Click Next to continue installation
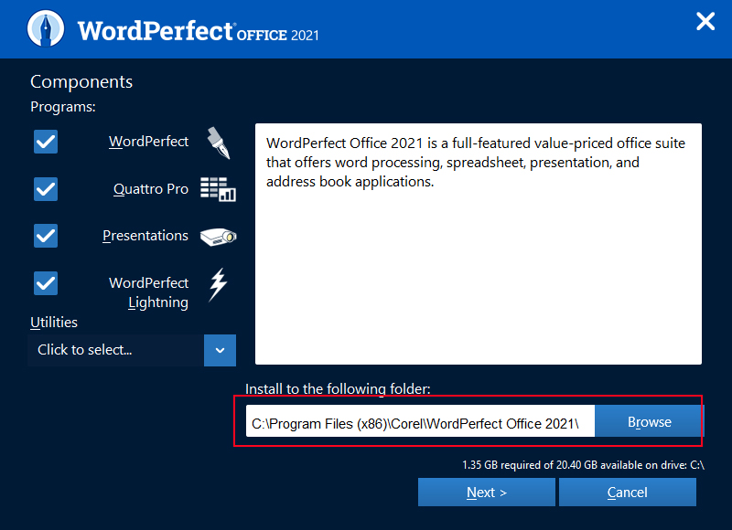The width and height of the screenshot is (732, 530). tap(486, 493)
